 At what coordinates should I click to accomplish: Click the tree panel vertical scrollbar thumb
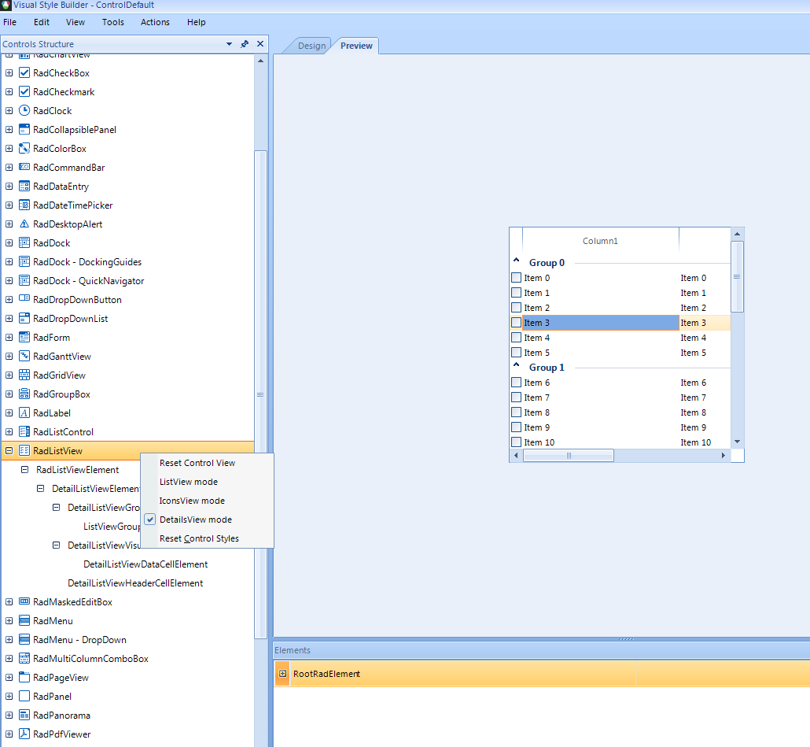point(260,394)
